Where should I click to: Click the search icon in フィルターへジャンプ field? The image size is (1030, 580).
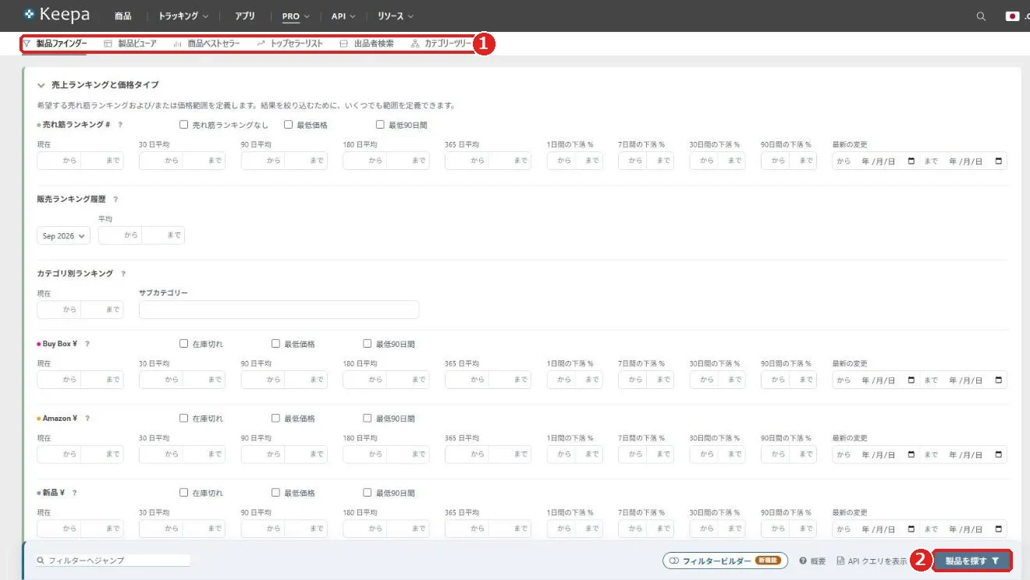40,561
